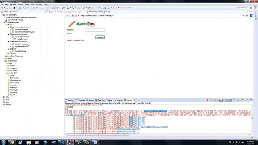Click the green Go to URL arrow
This screenshot has width=258, height=145.
pos(247,16)
